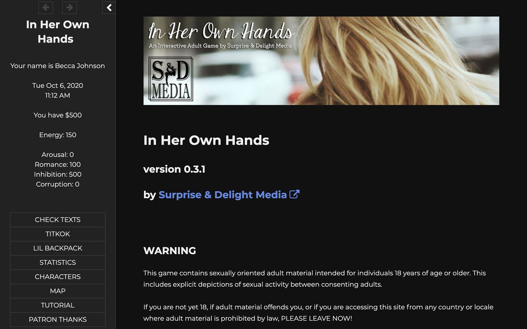Viewport: 527px width, 329px height.
Task: Click the S&D Media logo in the banner
Action: [x=171, y=79]
